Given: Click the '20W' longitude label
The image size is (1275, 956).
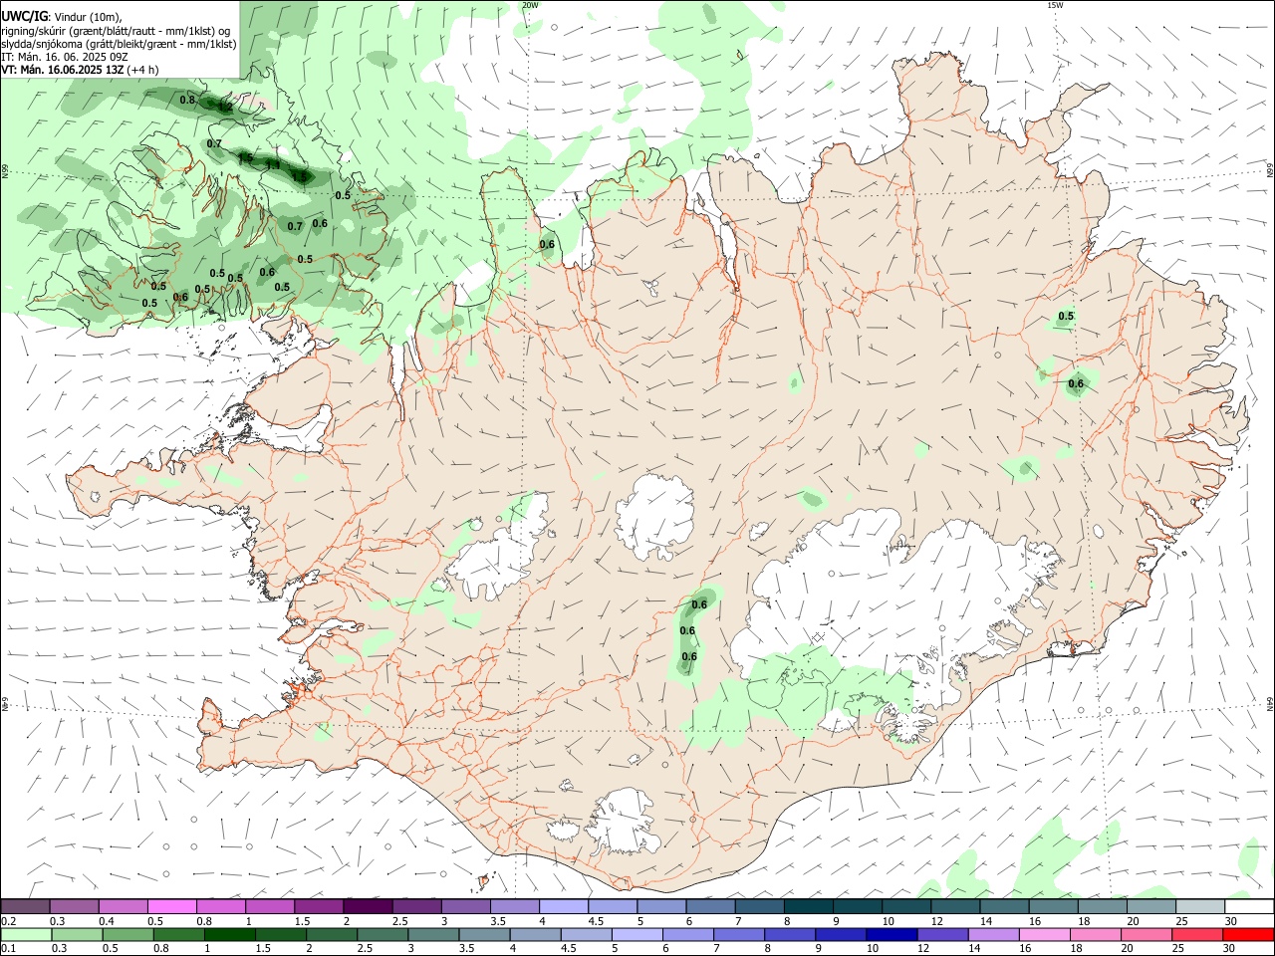Looking at the screenshot, I should [530, 5].
